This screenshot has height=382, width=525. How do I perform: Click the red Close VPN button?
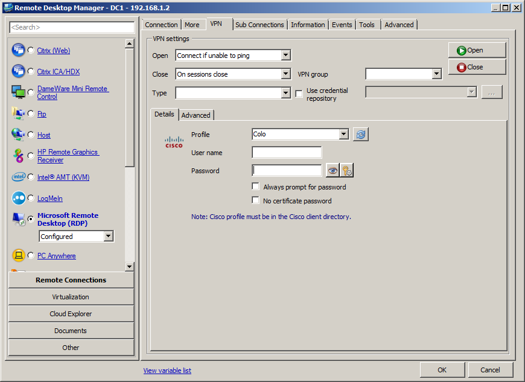click(477, 67)
